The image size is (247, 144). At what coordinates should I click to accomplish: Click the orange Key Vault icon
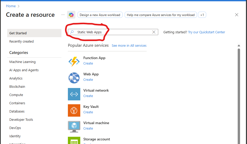point(74,110)
